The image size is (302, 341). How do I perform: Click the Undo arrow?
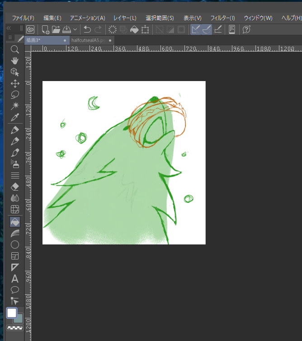tap(87, 29)
